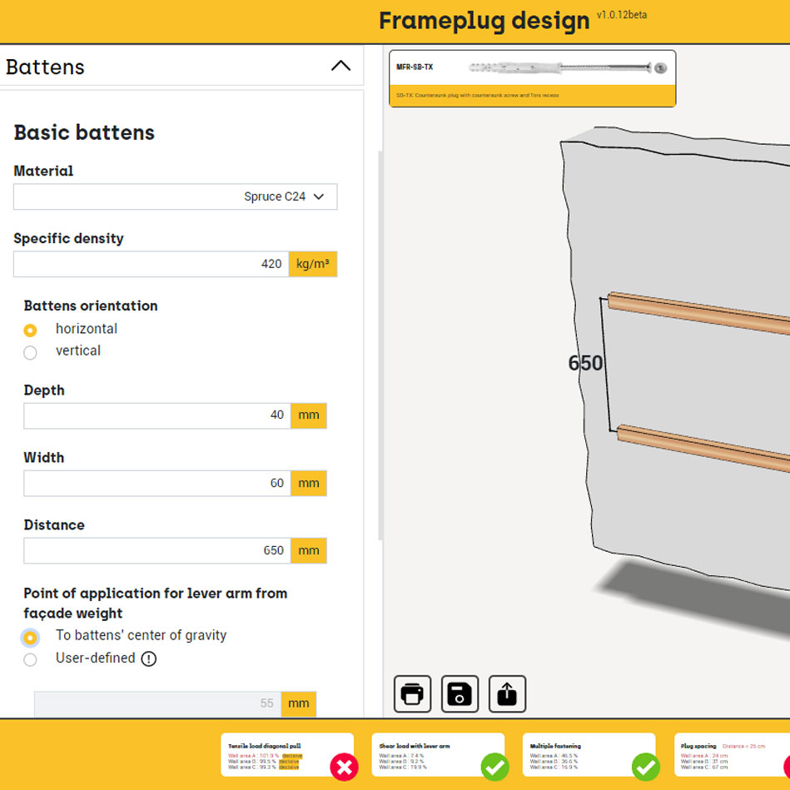The image size is (790, 790).
Task: Click the mm unit button next to Distance
Action: (307, 550)
